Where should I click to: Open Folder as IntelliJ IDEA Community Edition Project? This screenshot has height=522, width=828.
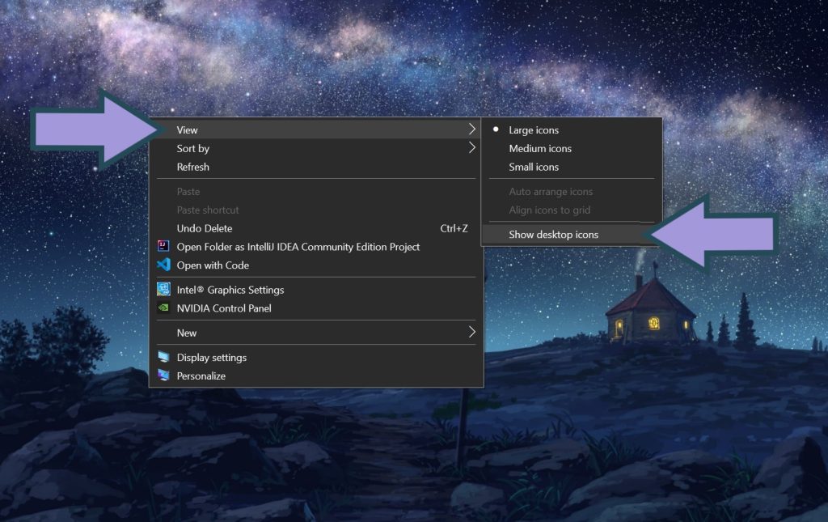click(296, 247)
